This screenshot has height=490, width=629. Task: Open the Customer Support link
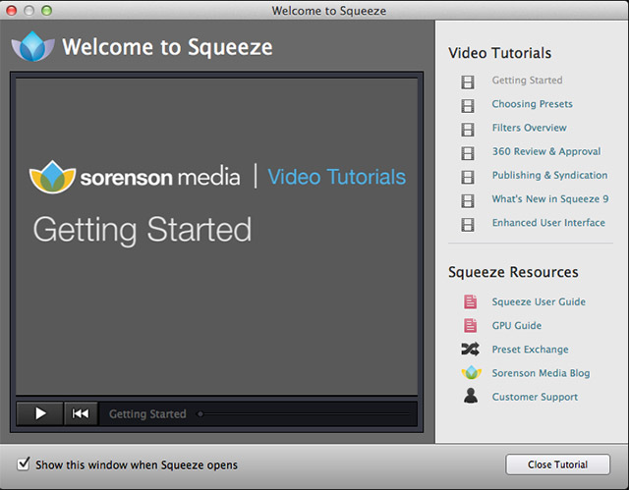pyautogui.click(x=535, y=397)
